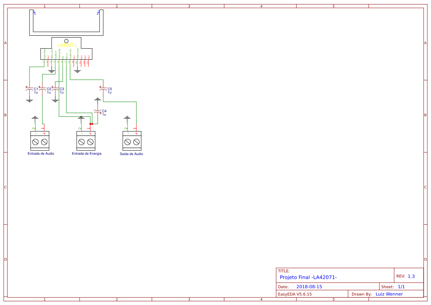431x305 pixels.
Task: Click the Drawn By name Luiz Wenner
Action: pyautogui.click(x=389, y=294)
